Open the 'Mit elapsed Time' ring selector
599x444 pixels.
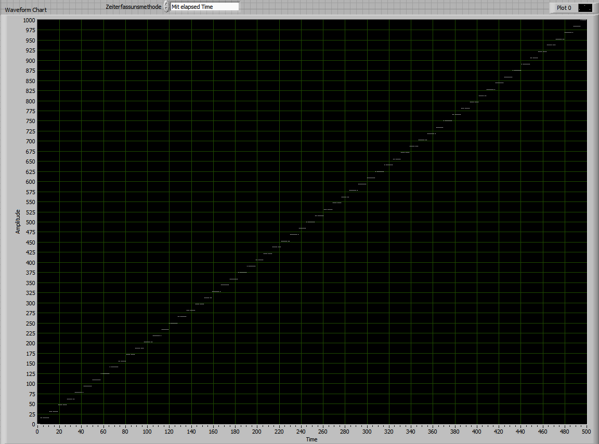coord(204,7)
